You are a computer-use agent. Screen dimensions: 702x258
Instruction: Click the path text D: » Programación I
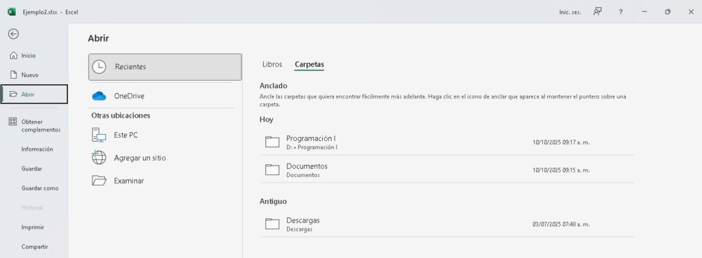[312, 147]
